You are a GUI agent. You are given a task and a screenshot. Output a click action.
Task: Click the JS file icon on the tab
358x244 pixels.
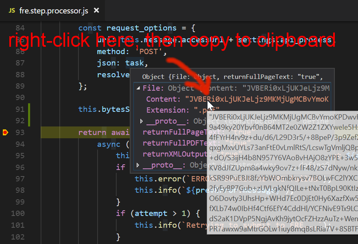12,11
